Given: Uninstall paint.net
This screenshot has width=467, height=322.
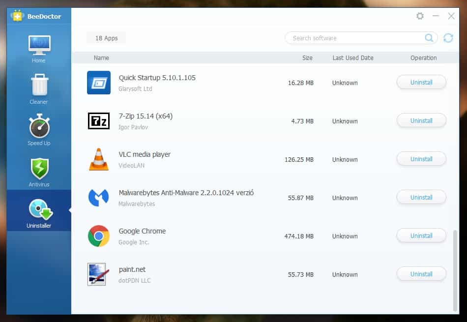Looking at the screenshot, I should 421,274.
